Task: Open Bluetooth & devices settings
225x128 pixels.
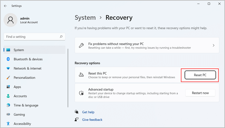Action: pos(34,59)
